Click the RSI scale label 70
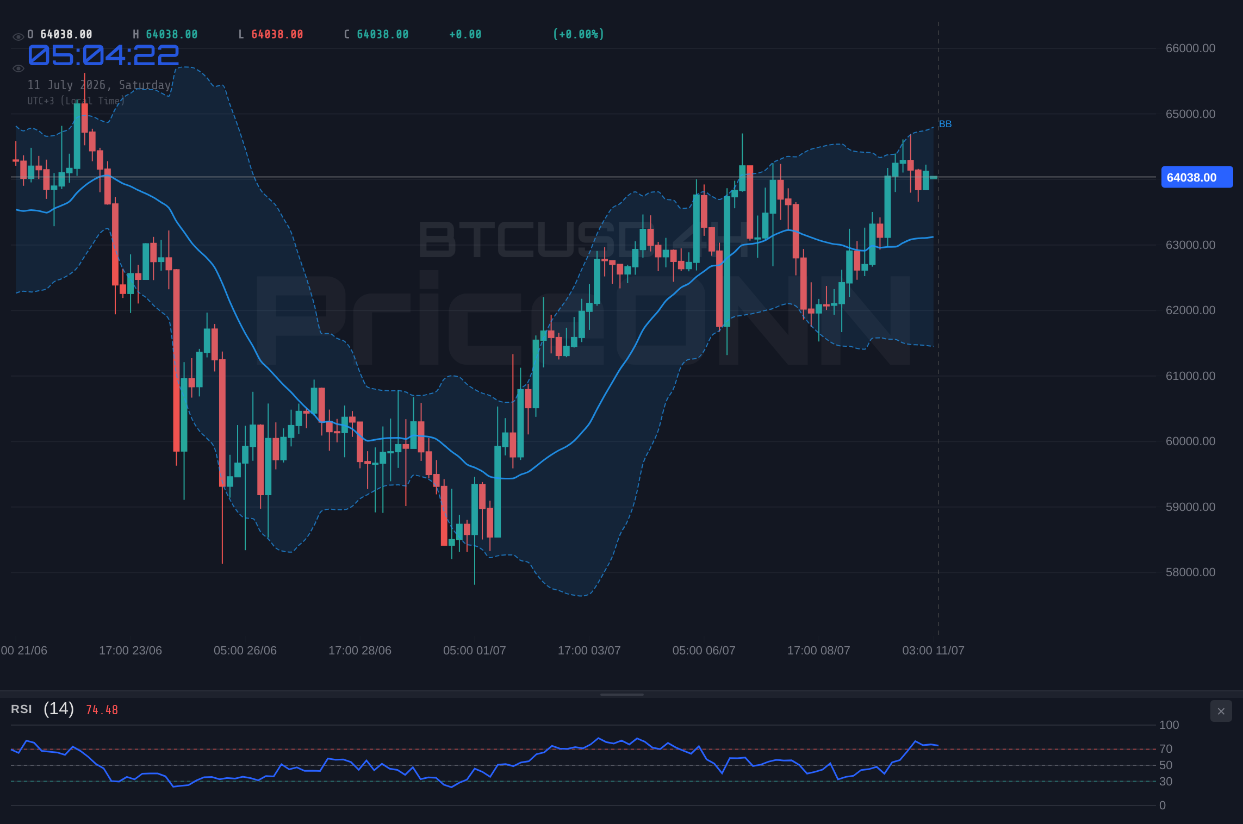1243x824 pixels. 1166,749
